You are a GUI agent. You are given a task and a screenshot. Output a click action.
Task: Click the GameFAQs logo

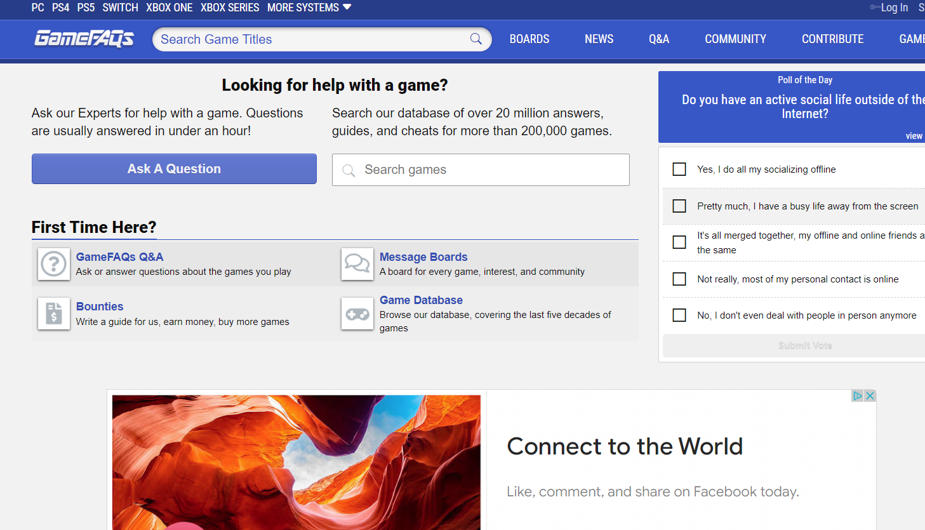[84, 39]
